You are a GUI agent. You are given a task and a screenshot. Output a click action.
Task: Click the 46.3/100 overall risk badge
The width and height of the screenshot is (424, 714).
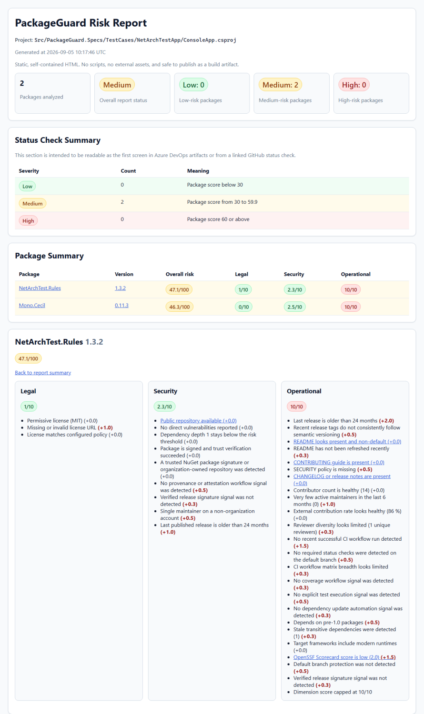179,307
